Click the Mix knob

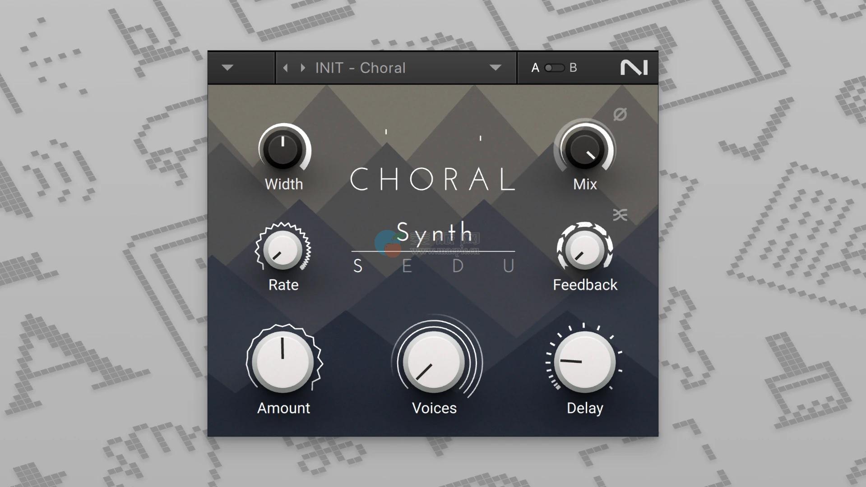pyautogui.click(x=585, y=149)
